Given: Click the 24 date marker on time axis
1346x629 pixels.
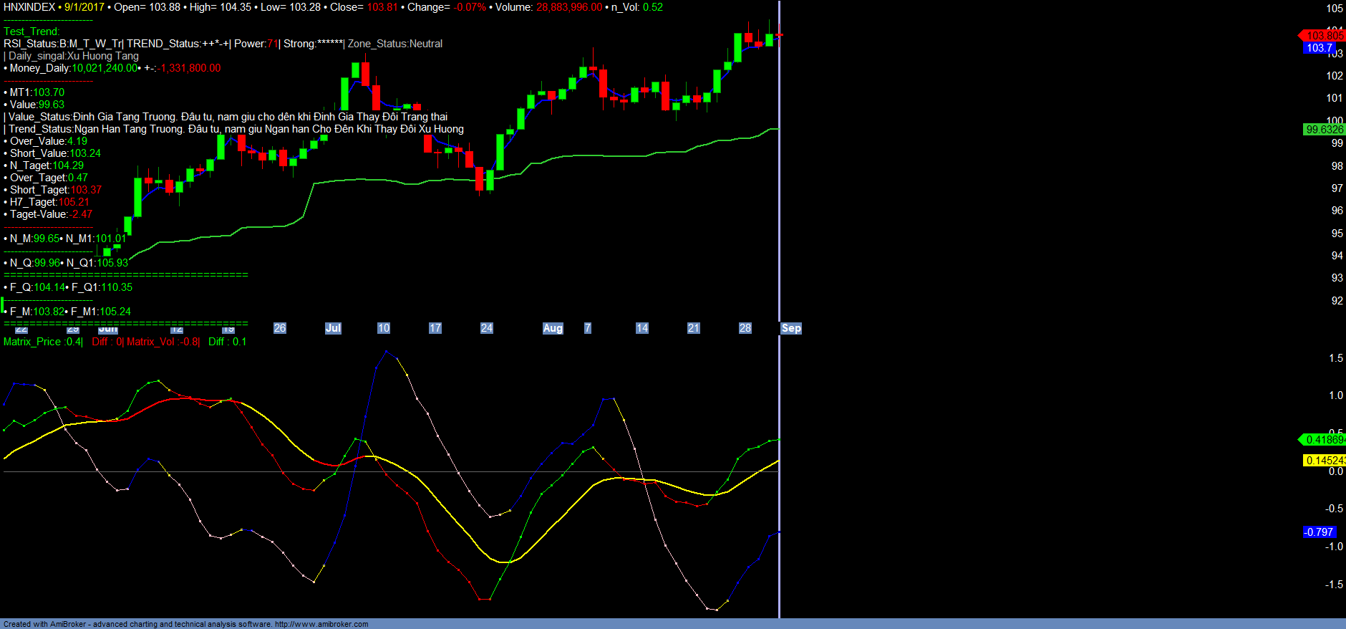Looking at the screenshot, I should click(487, 328).
